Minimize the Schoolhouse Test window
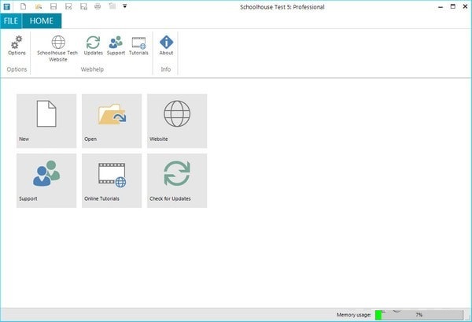This screenshot has width=472, height=322. coord(441,6)
